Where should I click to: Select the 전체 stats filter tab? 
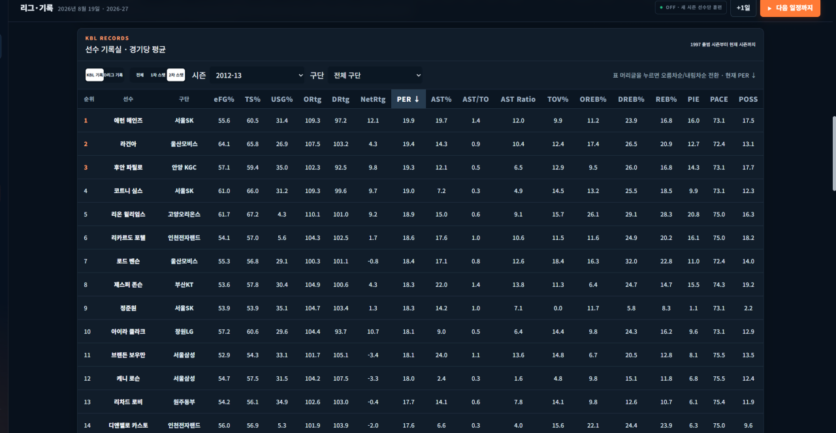140,75
